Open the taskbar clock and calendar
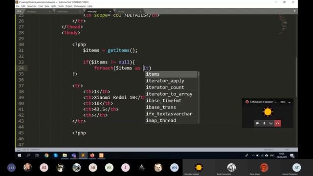 tap(282, 155)
